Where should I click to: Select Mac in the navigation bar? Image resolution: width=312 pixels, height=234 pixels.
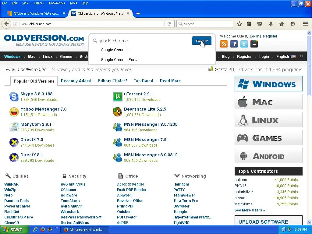click(32, 56)
